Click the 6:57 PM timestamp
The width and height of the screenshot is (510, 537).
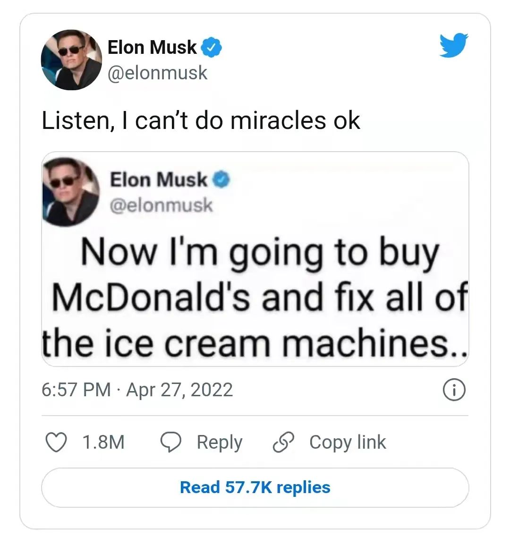76,390
